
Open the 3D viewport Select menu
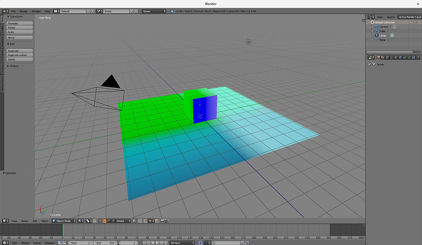point(24,221)
